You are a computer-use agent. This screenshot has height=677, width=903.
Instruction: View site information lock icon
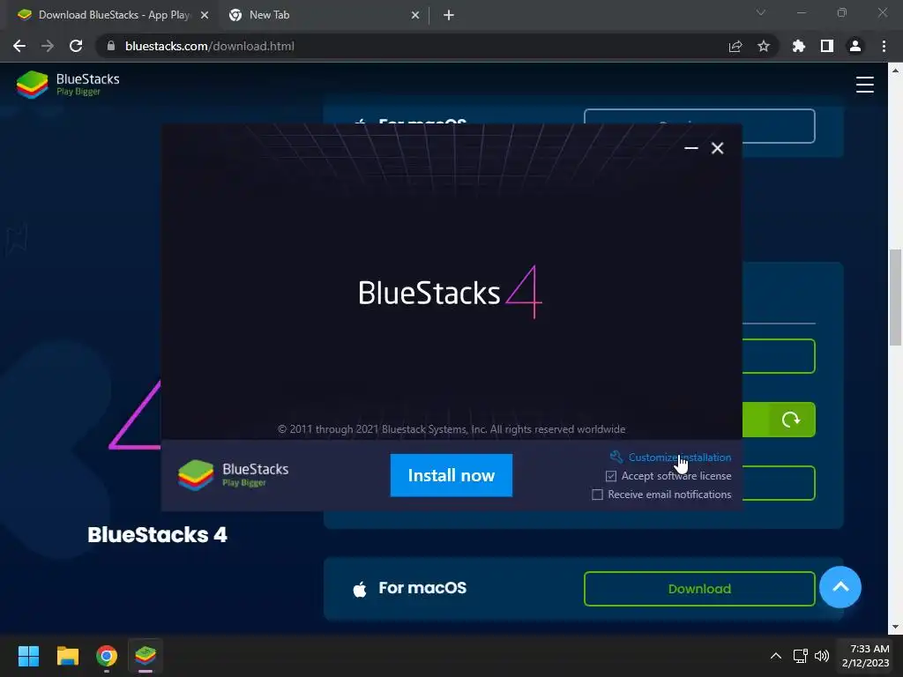pos(111,46)
